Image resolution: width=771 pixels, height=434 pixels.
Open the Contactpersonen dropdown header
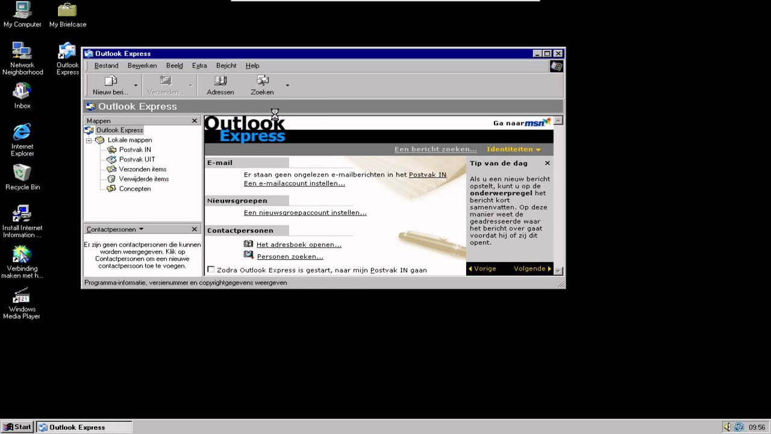pos(115,229)
